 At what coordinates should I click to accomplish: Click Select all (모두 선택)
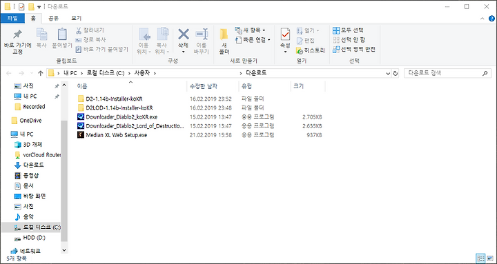pos(348,30)
